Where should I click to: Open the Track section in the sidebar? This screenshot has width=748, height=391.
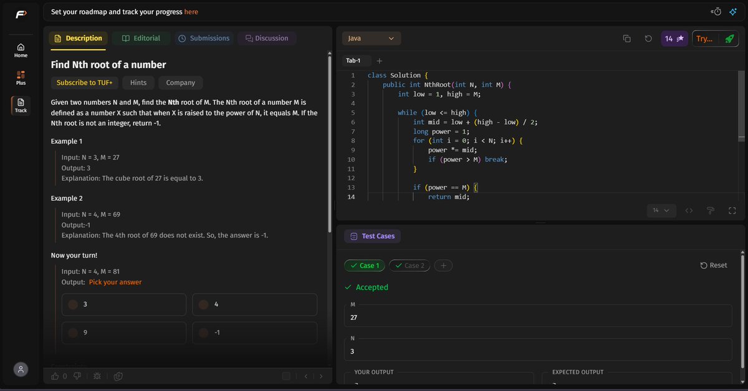pyautogui.click(x=21, y=105)
